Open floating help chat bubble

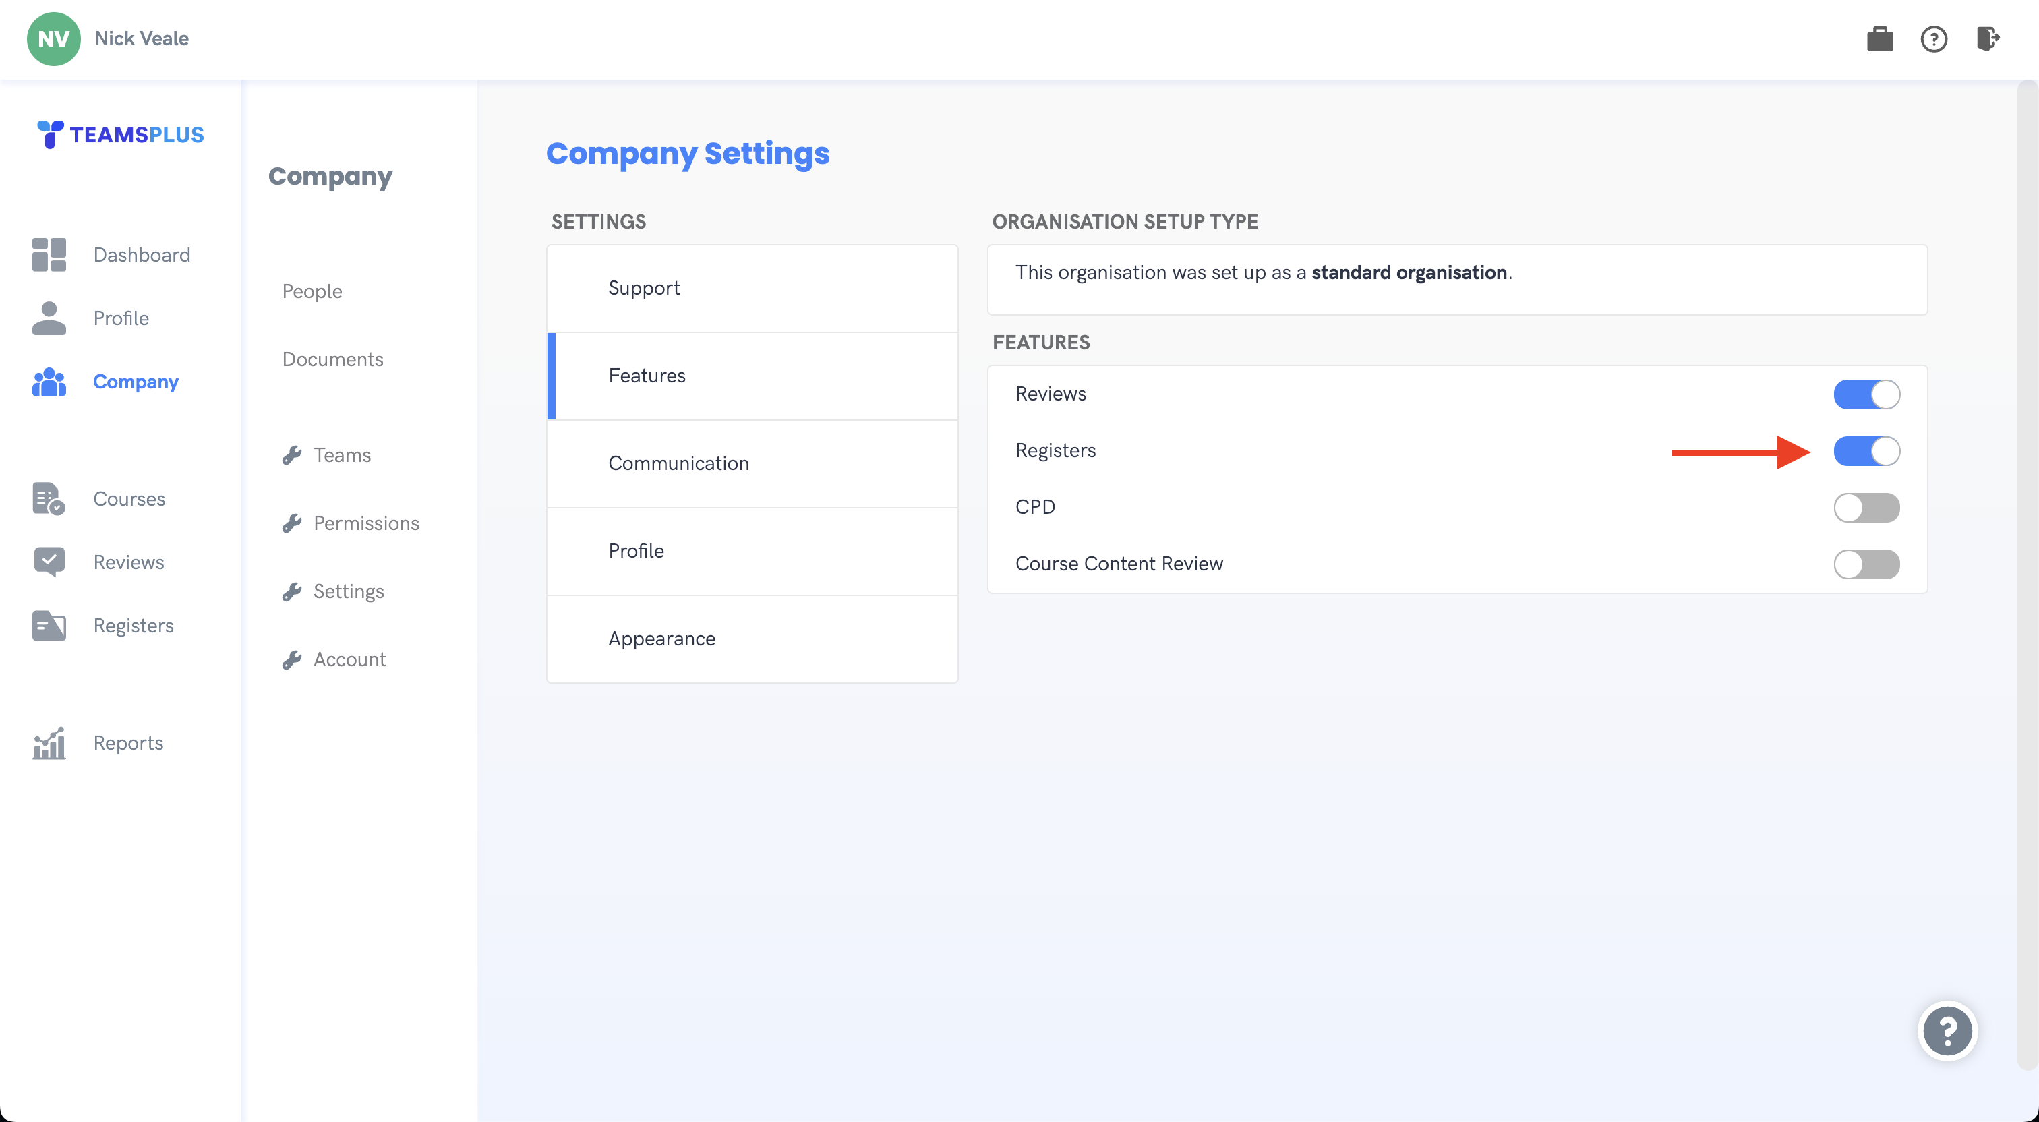pos(1947,1030)
